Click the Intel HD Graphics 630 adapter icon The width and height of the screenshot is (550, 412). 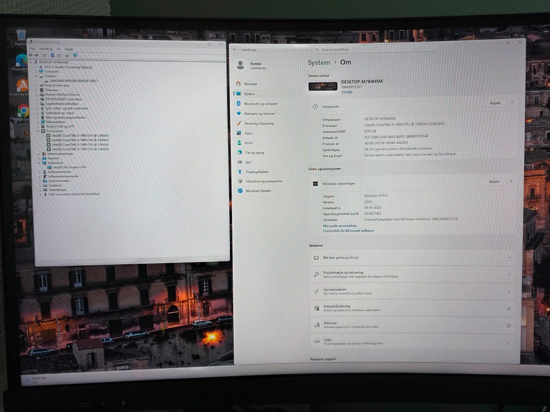click(x=50, y=168)
